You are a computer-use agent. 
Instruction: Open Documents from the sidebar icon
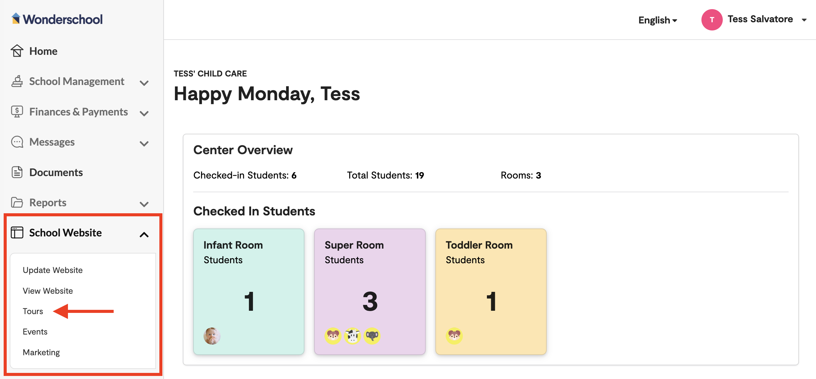[17, 172]
